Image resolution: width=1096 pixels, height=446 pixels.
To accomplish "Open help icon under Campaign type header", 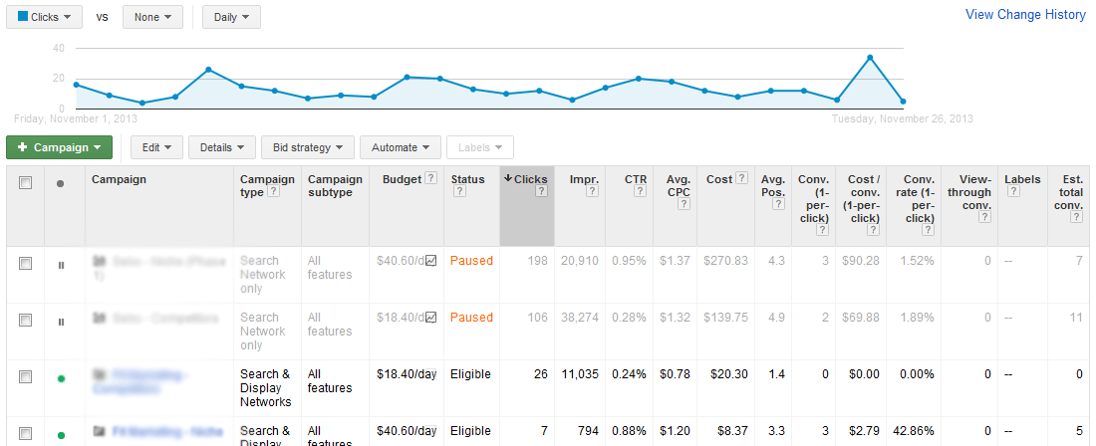I will pyautogui.click(x=274, y=192).
